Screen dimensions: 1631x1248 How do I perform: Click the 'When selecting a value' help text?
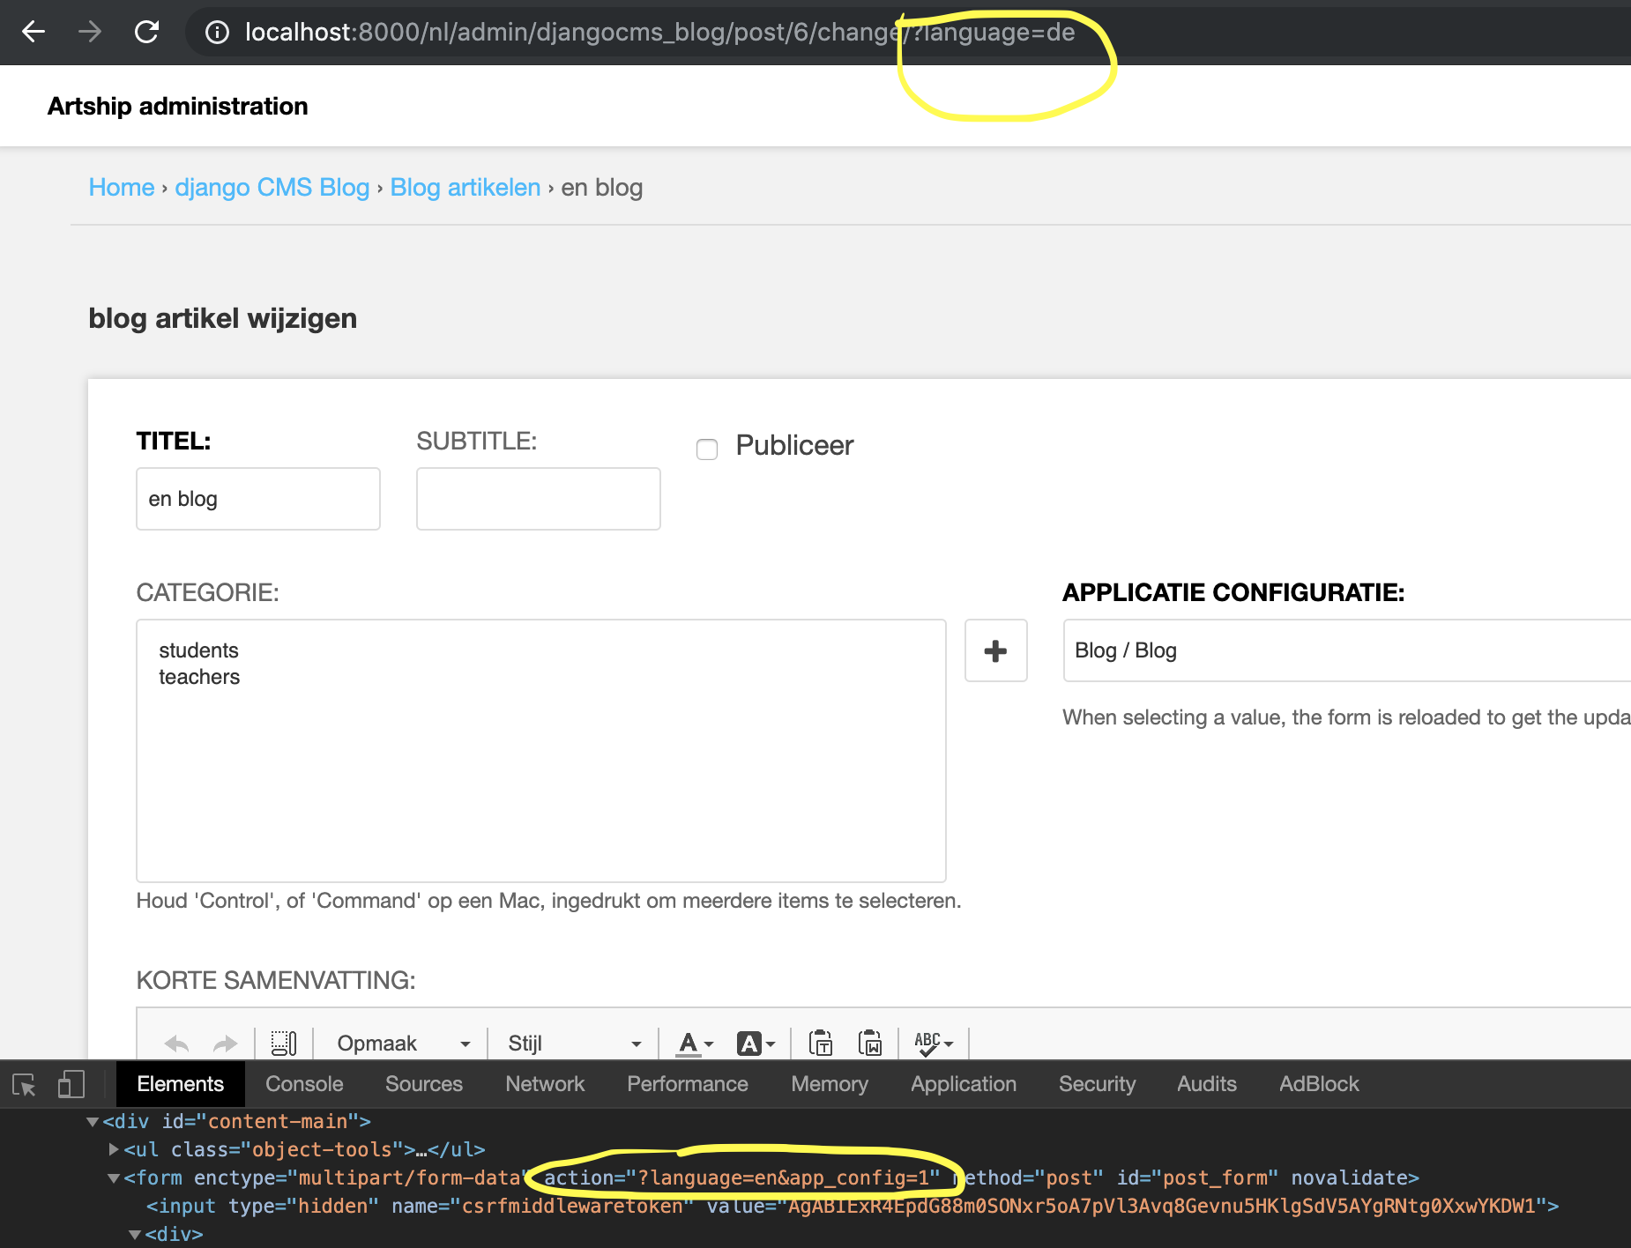click(1346, 717)
